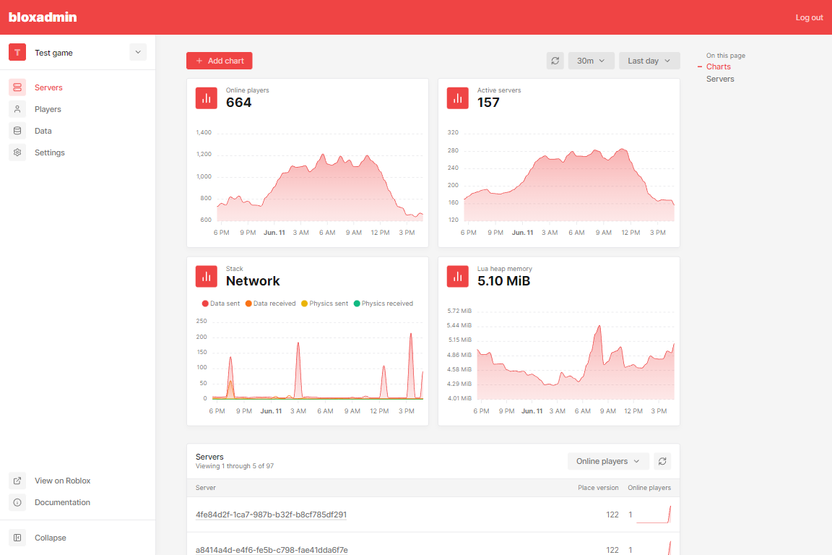This screenshot has height=555, width=832.
Task: Click the Log out link
Action: point(809,17)
